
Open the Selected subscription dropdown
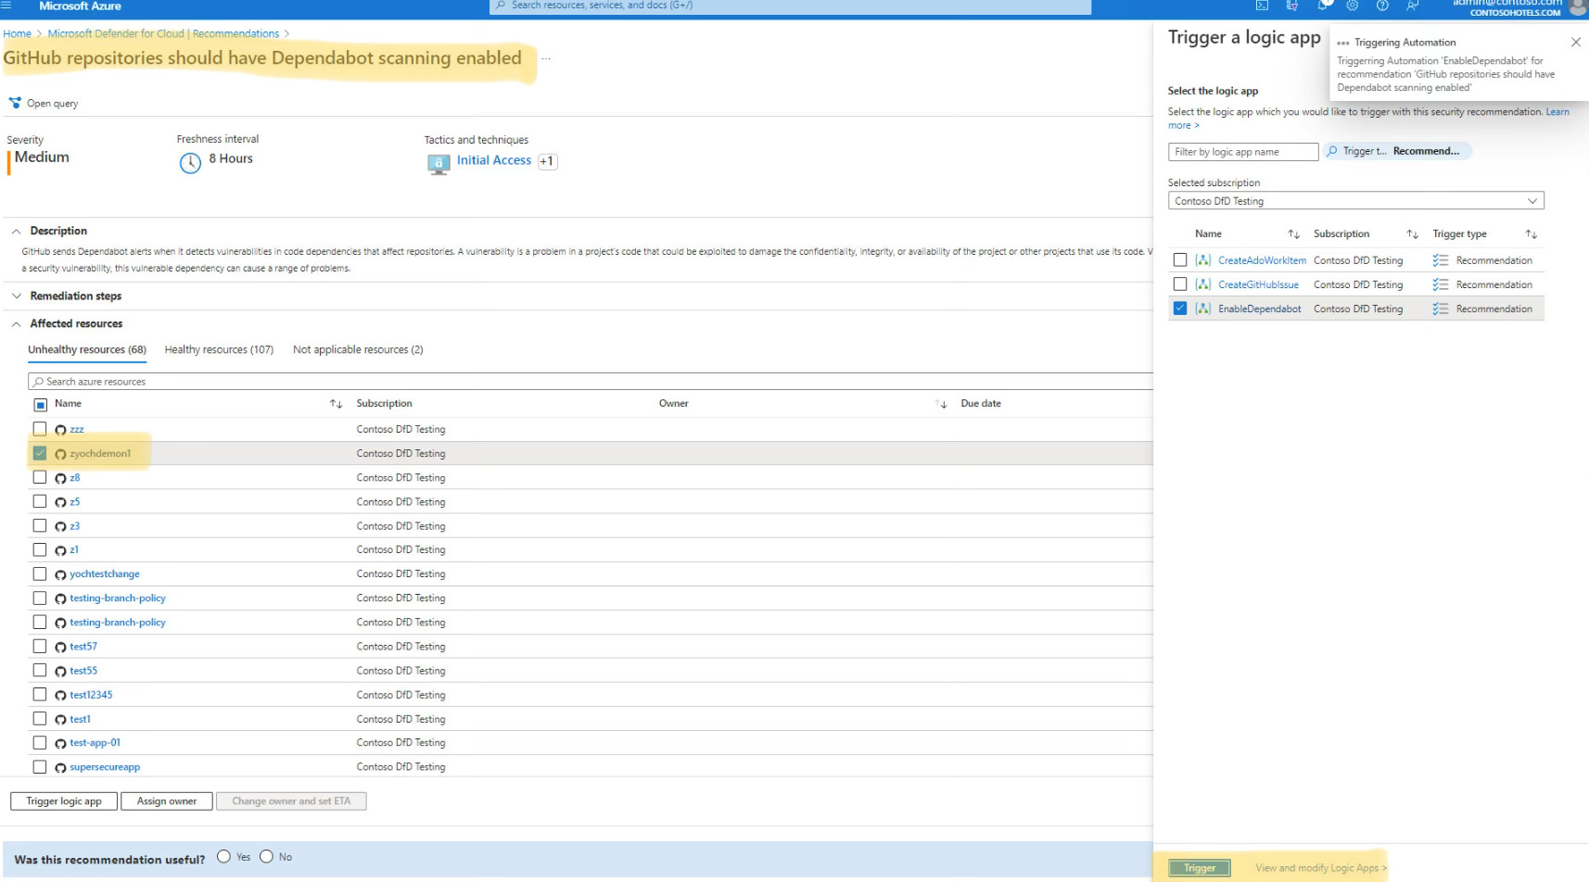[1355, 201]
